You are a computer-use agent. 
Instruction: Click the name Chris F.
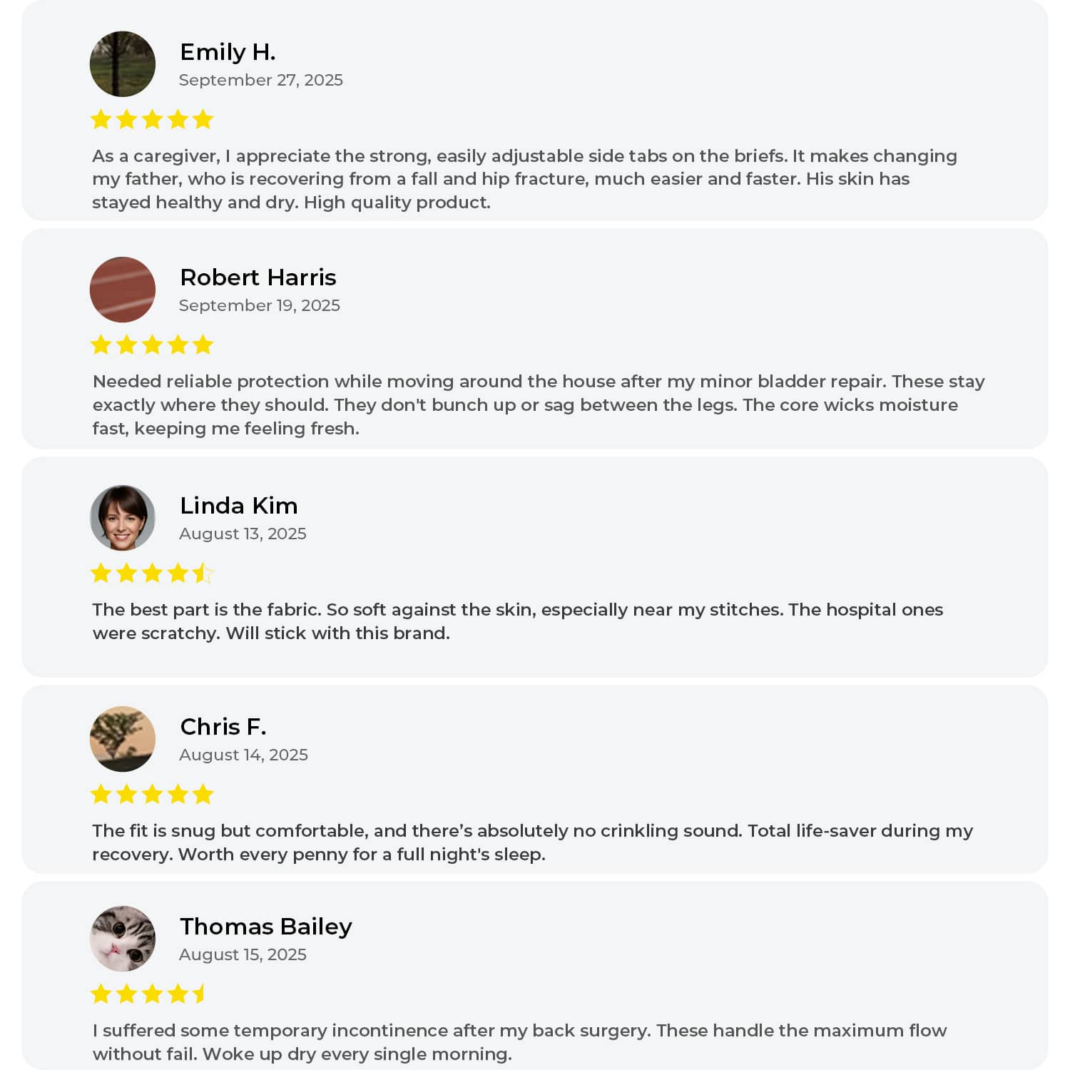point(223,727)
